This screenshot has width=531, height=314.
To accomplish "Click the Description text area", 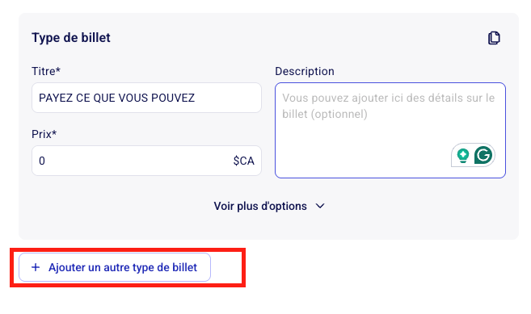I will (390, 130).
